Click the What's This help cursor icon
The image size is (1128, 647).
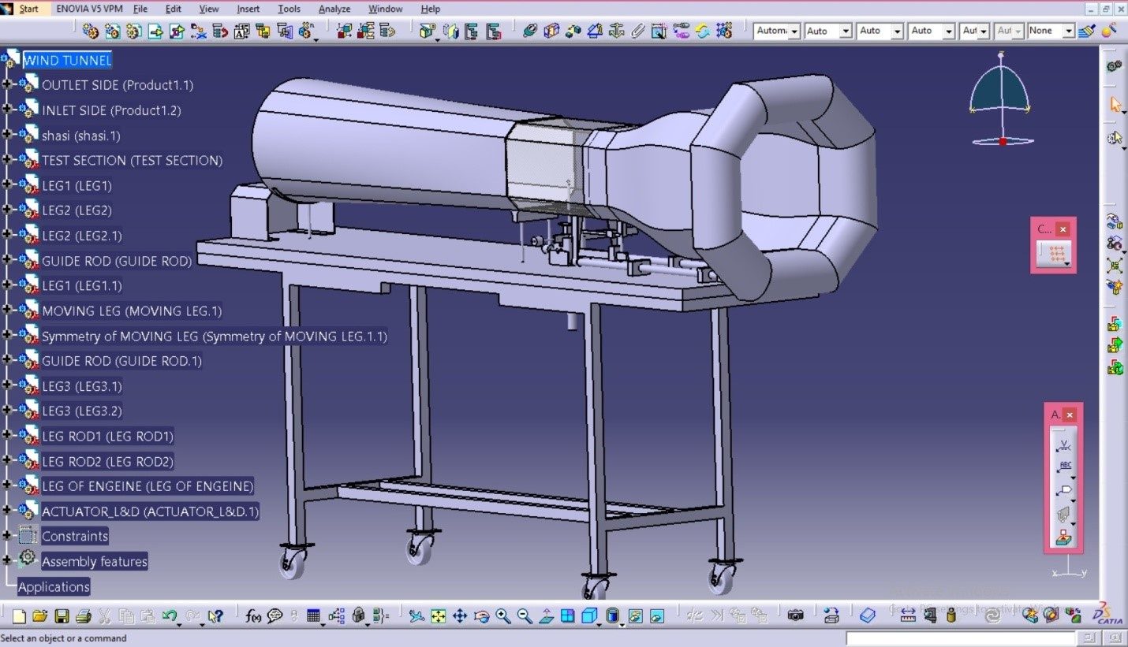215,615
